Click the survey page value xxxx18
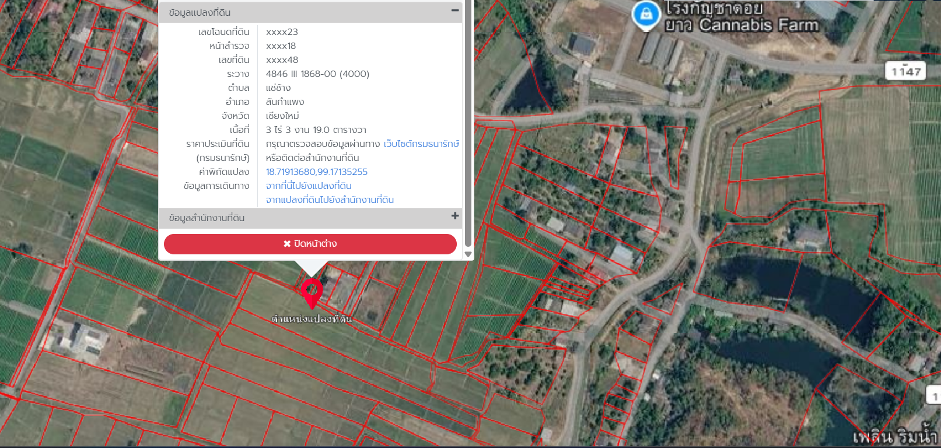This screenshot has height=448, width=941. point(281,45)
